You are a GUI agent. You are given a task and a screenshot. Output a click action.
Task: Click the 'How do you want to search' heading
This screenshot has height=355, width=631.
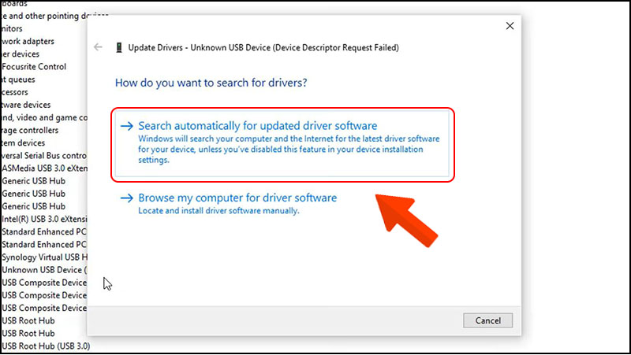pos(211,82)
